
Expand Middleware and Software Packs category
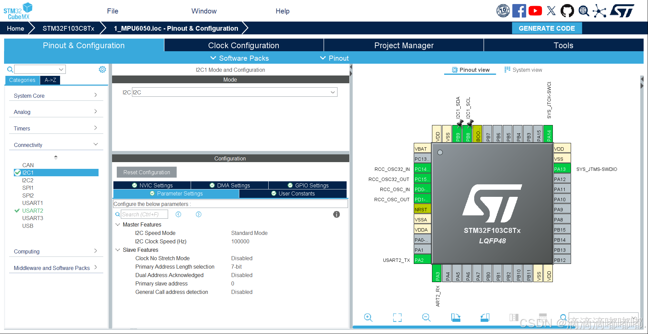tap(56, 268)
